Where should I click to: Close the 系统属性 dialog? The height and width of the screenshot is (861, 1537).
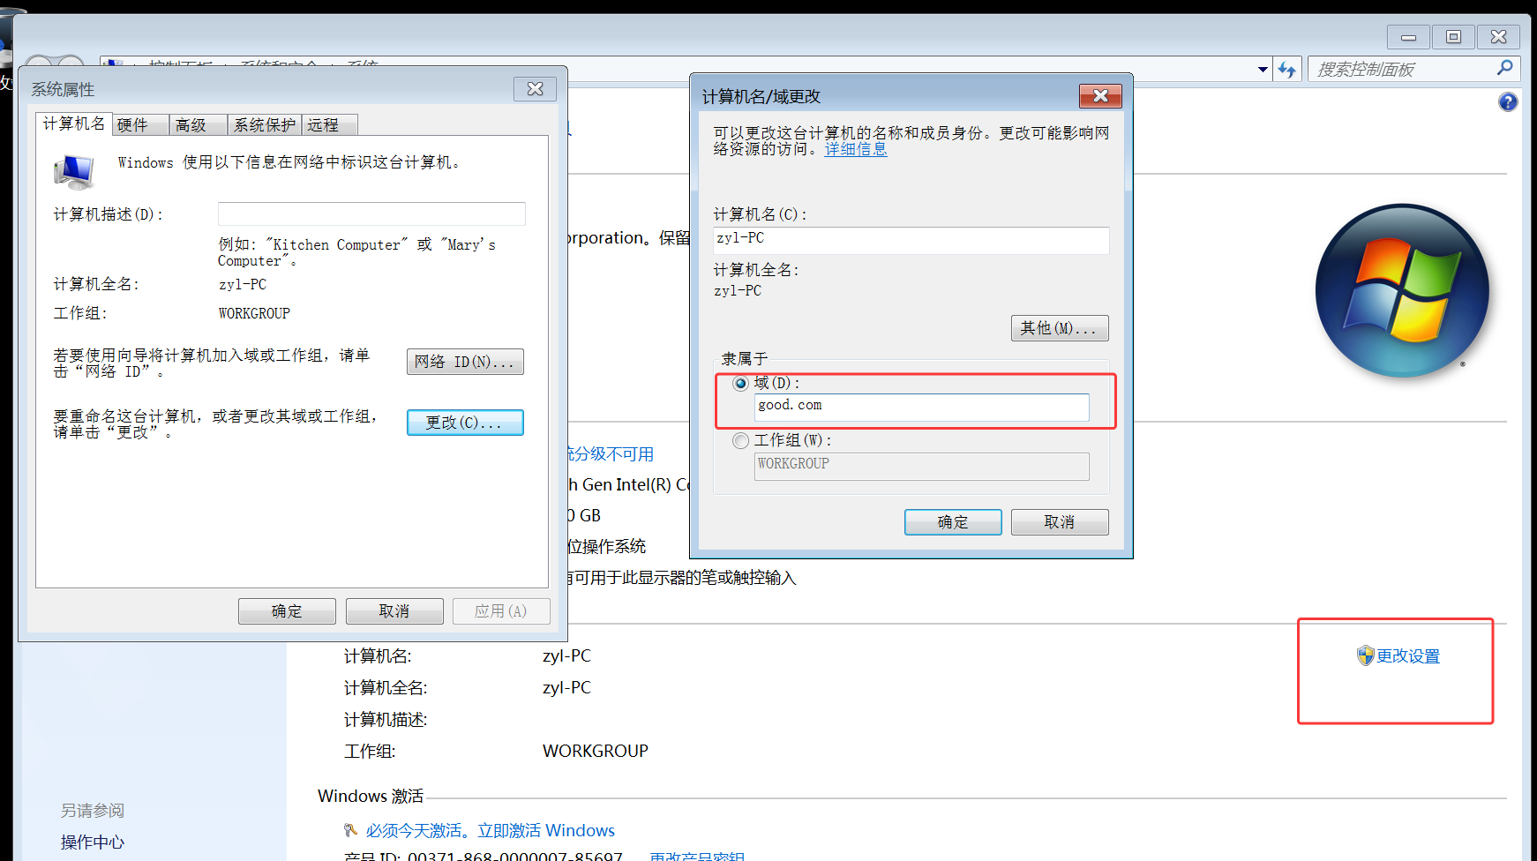[535, 89]
